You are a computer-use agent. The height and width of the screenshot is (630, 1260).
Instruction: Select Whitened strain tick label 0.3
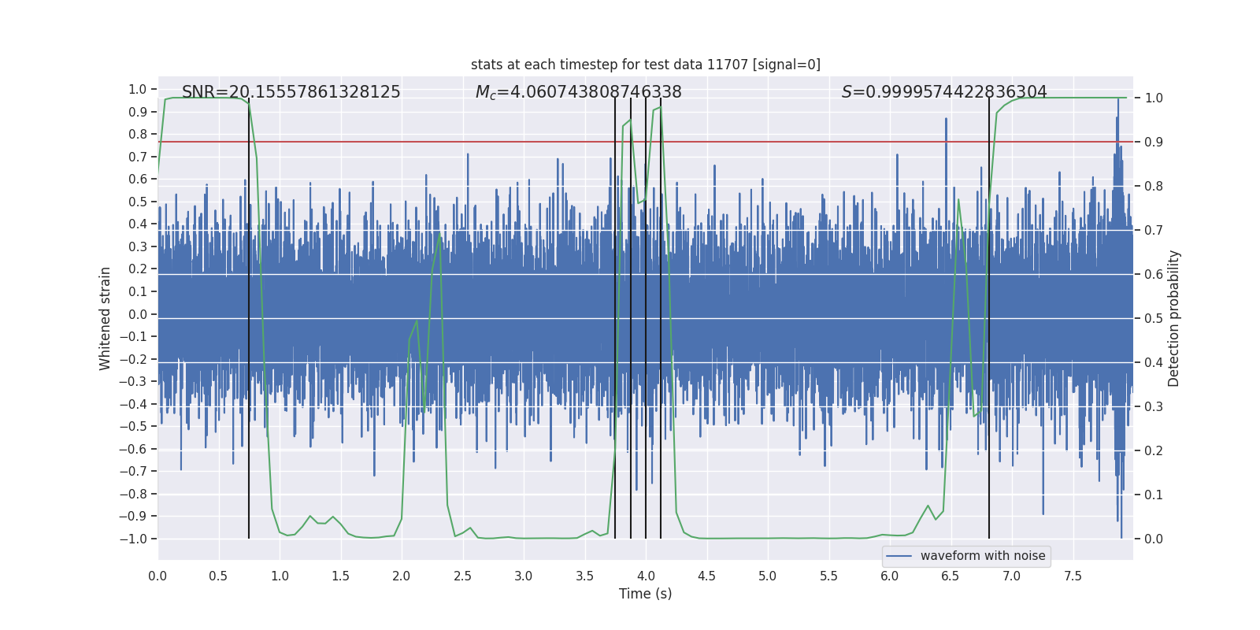point(138,246)
